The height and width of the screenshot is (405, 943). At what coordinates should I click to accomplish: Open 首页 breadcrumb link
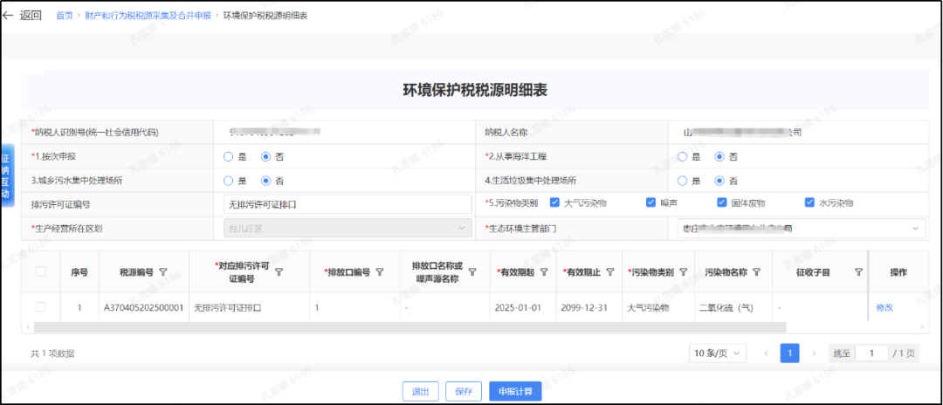65,16
